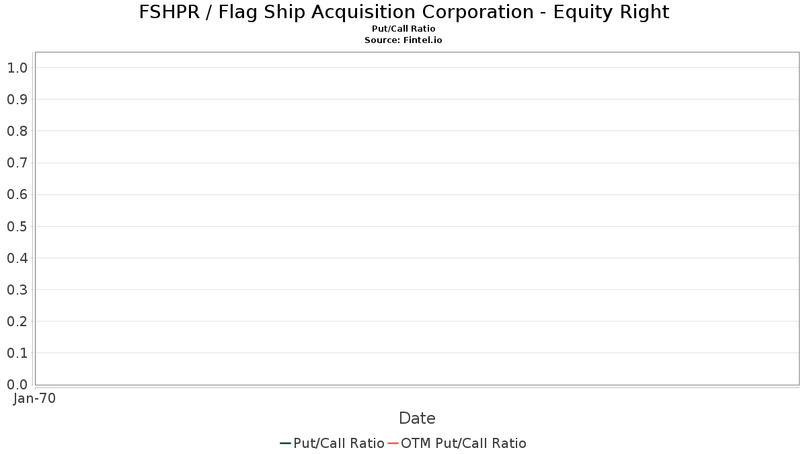Click the 0.4 y-axis tick label

point(17,258)
